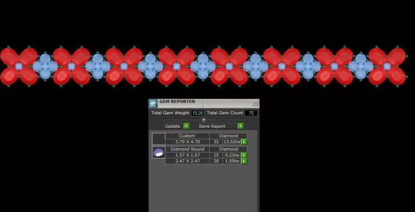Viewport: 415px width, 212px height.
Task: Click green arrow on the 0.21tw row
Action: click(x=244, y=155)
